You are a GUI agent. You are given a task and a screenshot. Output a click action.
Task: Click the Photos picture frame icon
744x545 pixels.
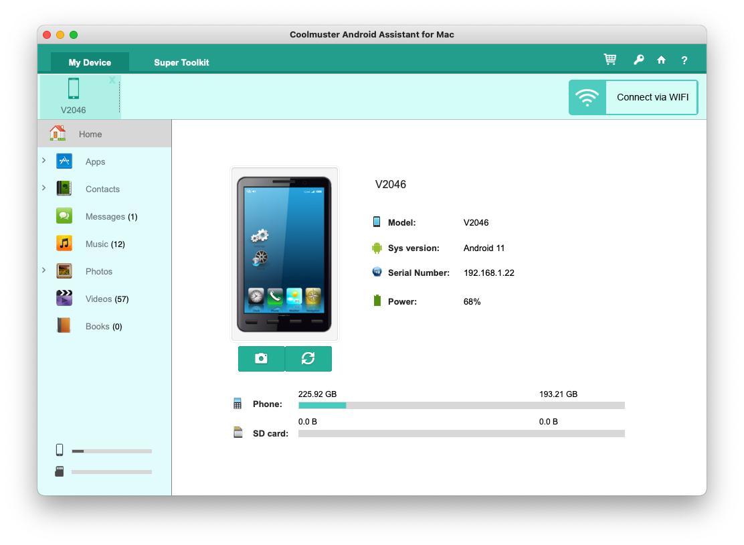tap(64, 271)
